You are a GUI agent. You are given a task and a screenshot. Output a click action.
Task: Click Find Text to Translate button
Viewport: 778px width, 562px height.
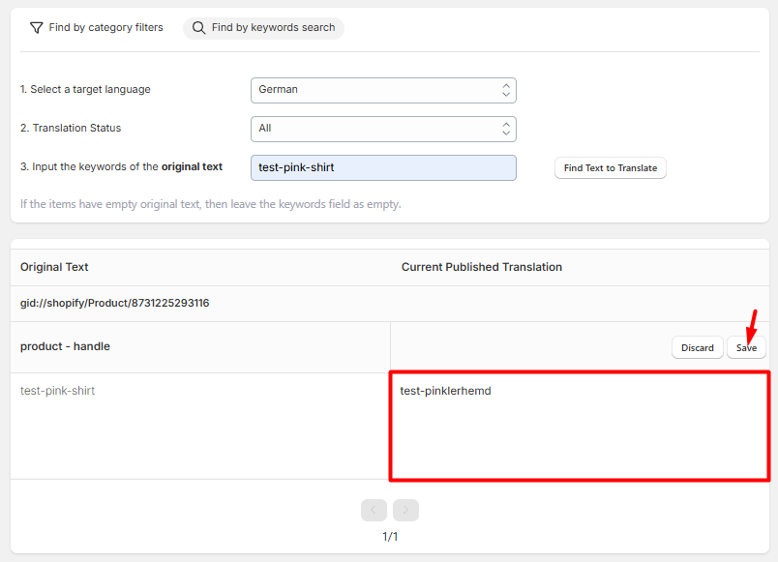(x=611, y=168)
